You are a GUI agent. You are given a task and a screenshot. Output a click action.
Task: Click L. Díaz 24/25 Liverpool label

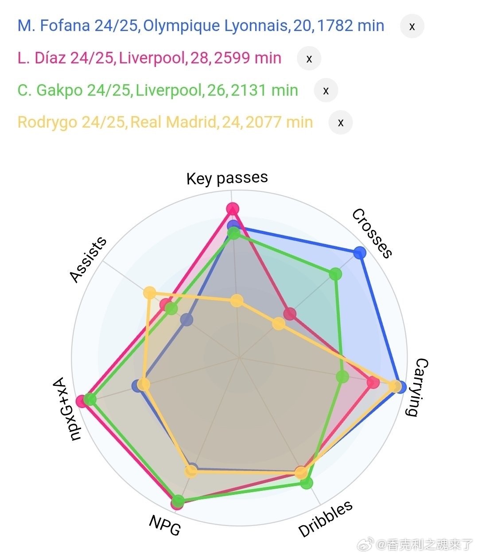(149, 58)
